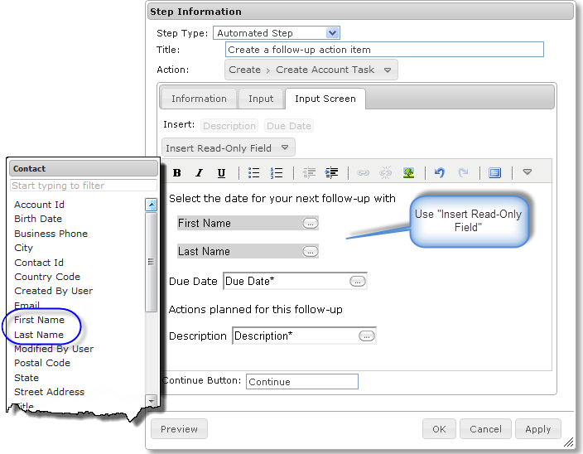Click the insert image icon

tap(408, 173)
